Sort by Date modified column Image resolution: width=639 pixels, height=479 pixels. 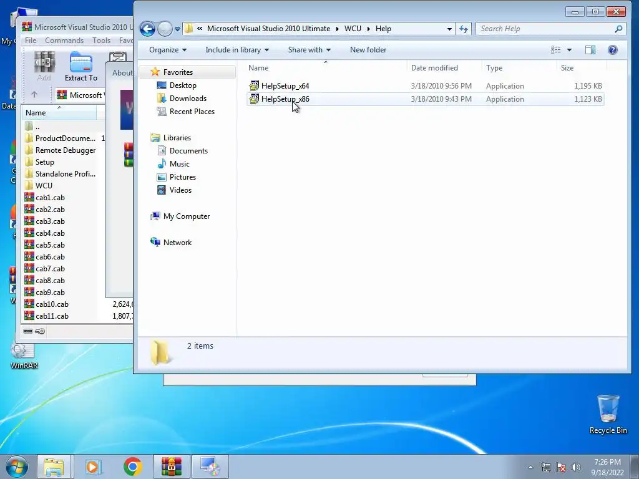(444, 68)
